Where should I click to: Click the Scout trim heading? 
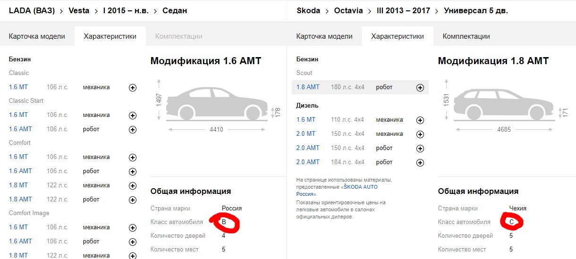coord(305,73)
